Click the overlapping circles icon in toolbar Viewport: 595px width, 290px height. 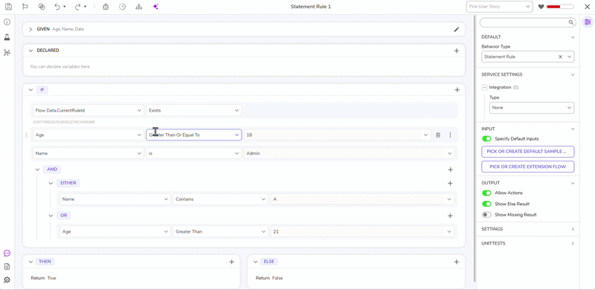pos(42,7)
